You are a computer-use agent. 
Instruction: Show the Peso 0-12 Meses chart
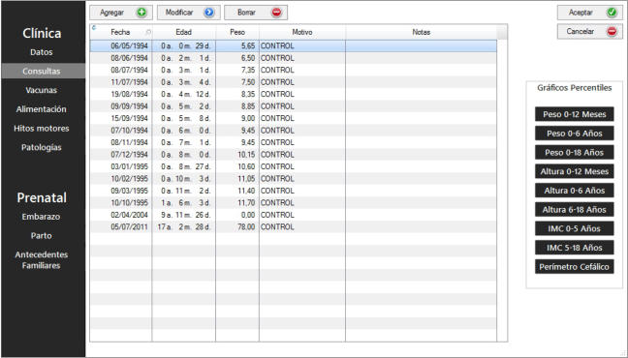(x=575, y=114)
